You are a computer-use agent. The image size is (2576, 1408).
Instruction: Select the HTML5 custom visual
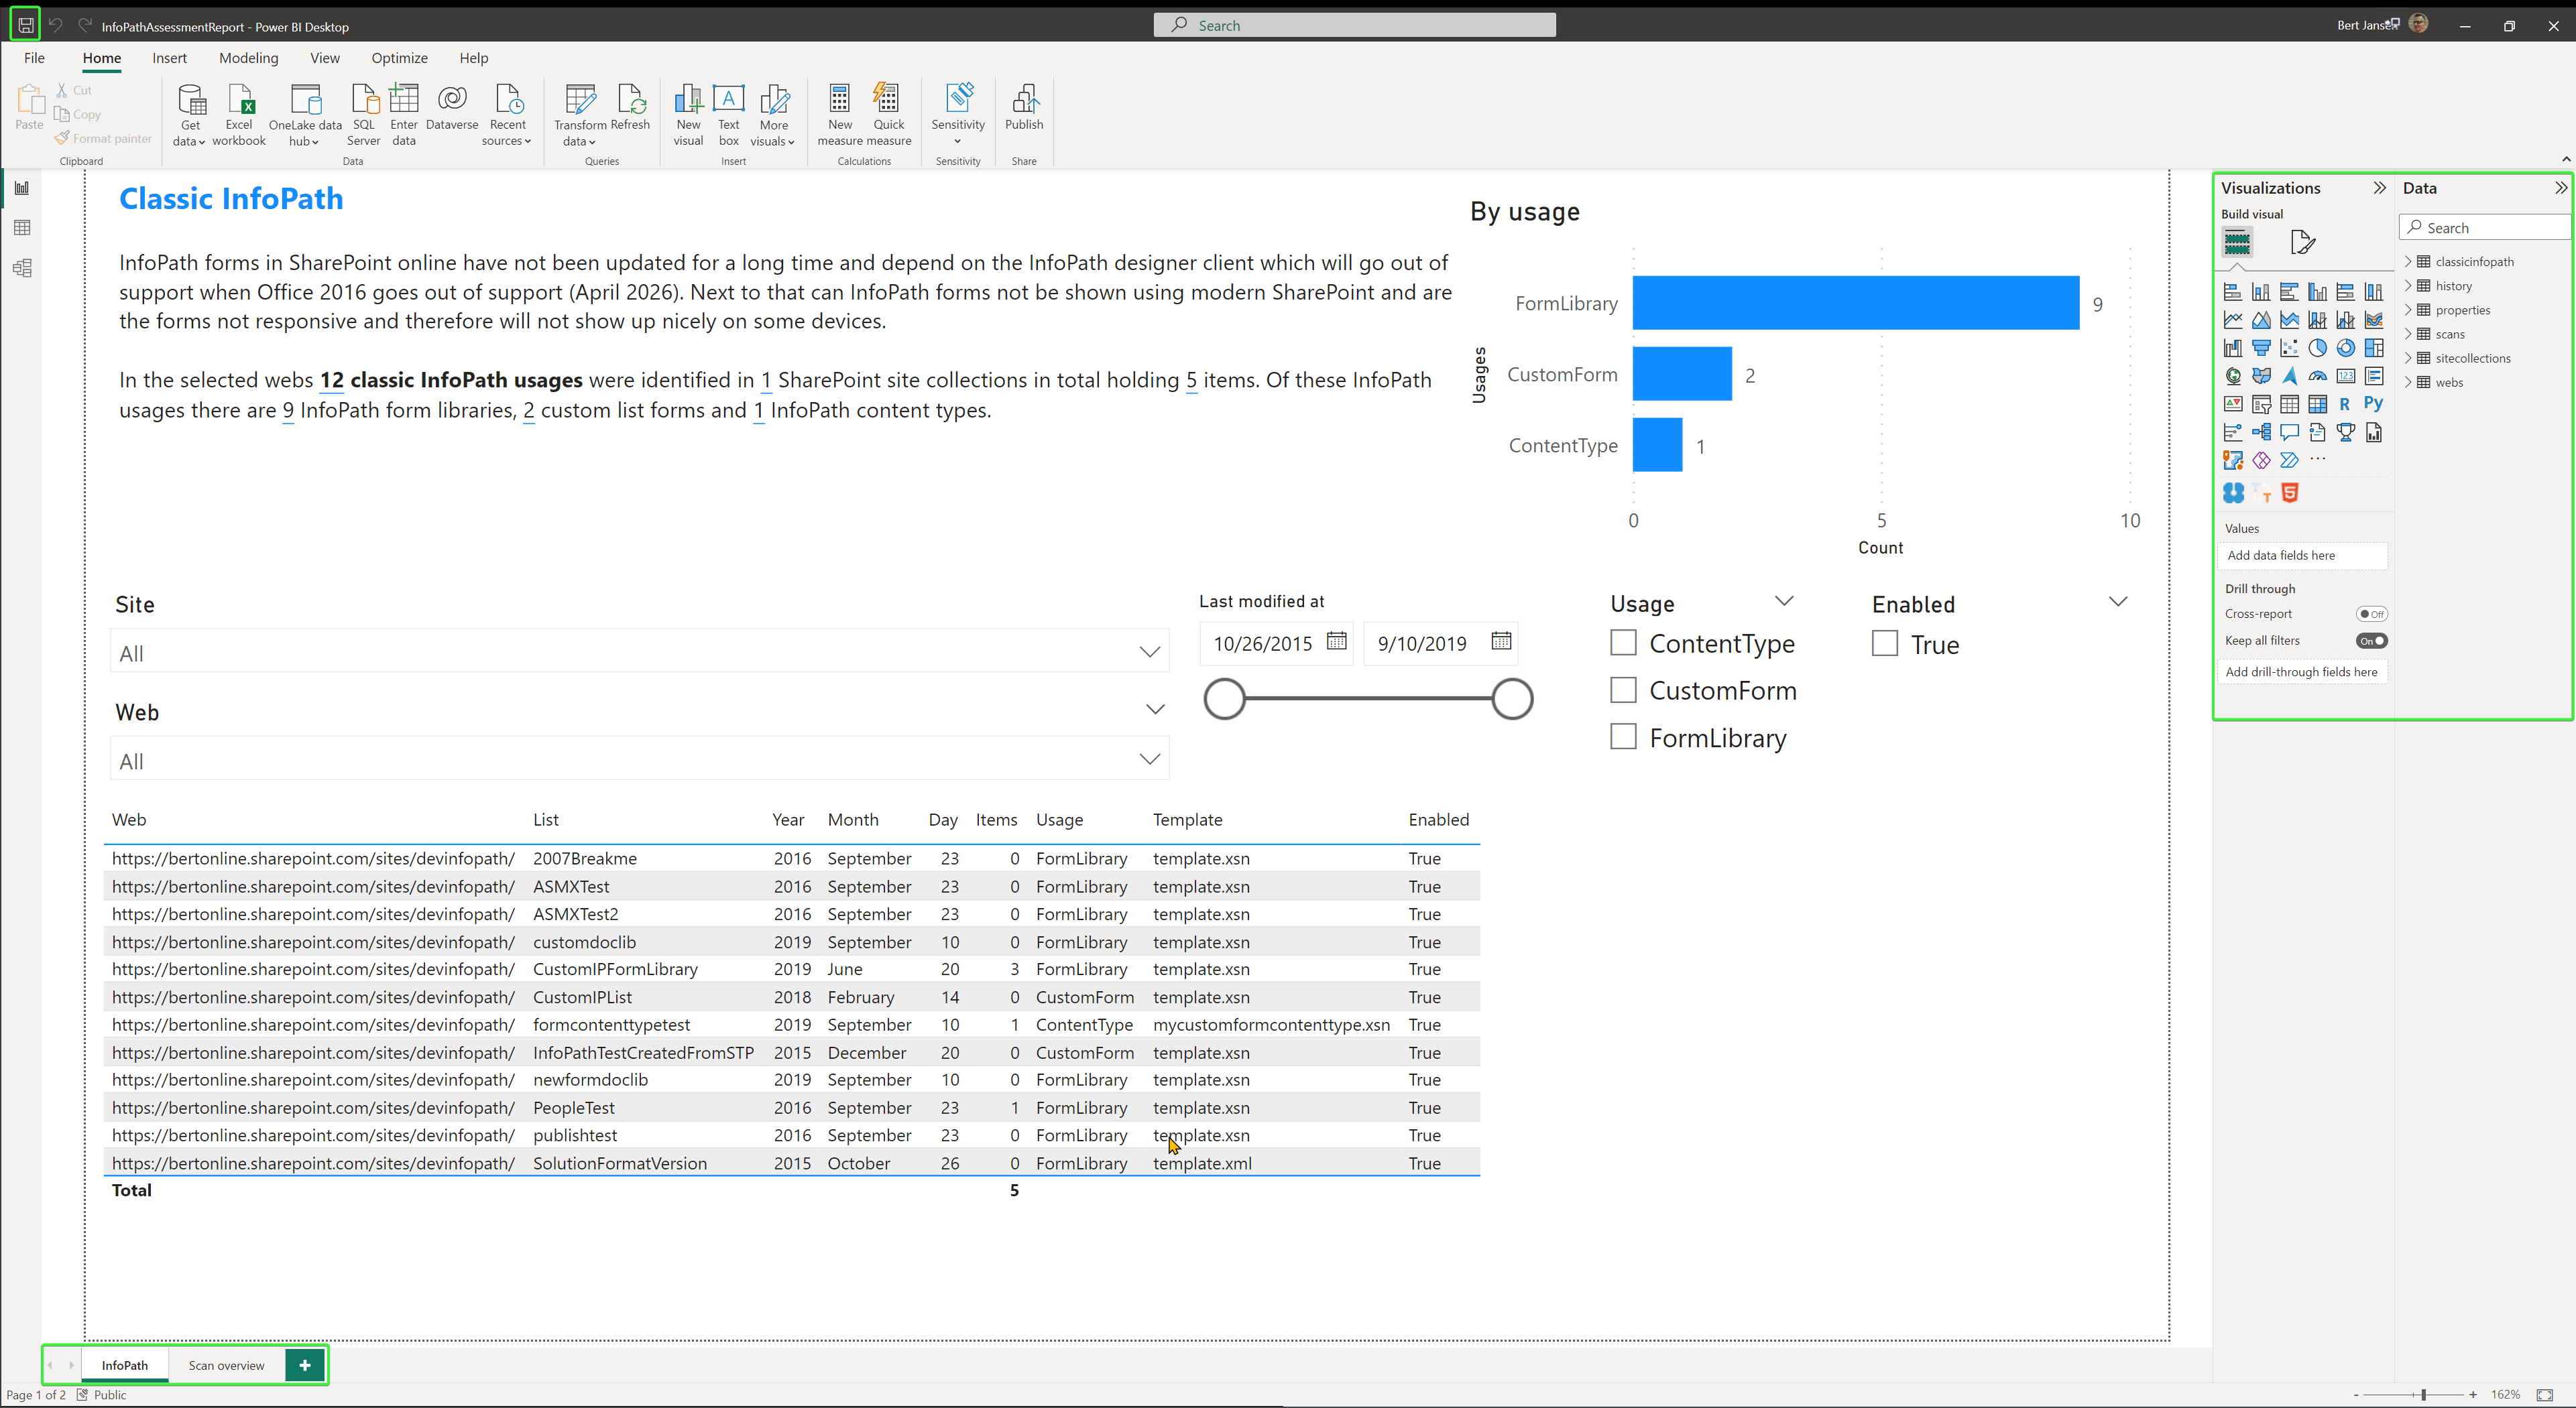pyautogui.click(x=2290, y=493)
